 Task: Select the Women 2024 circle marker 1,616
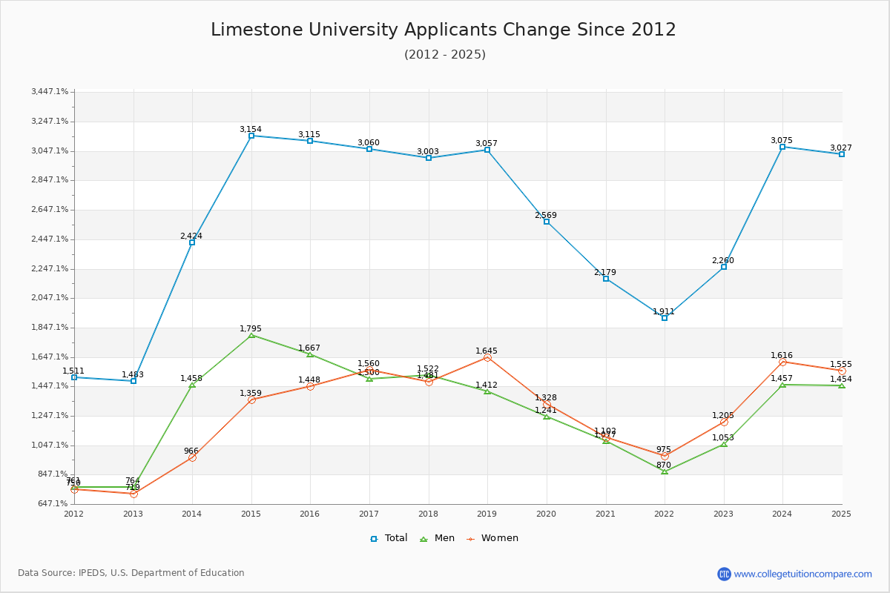pyautogui.click(x=782, y=362)
